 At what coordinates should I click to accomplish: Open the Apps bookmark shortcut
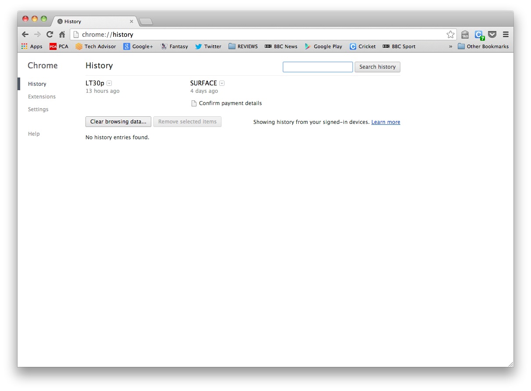click(x=32, y=46)
